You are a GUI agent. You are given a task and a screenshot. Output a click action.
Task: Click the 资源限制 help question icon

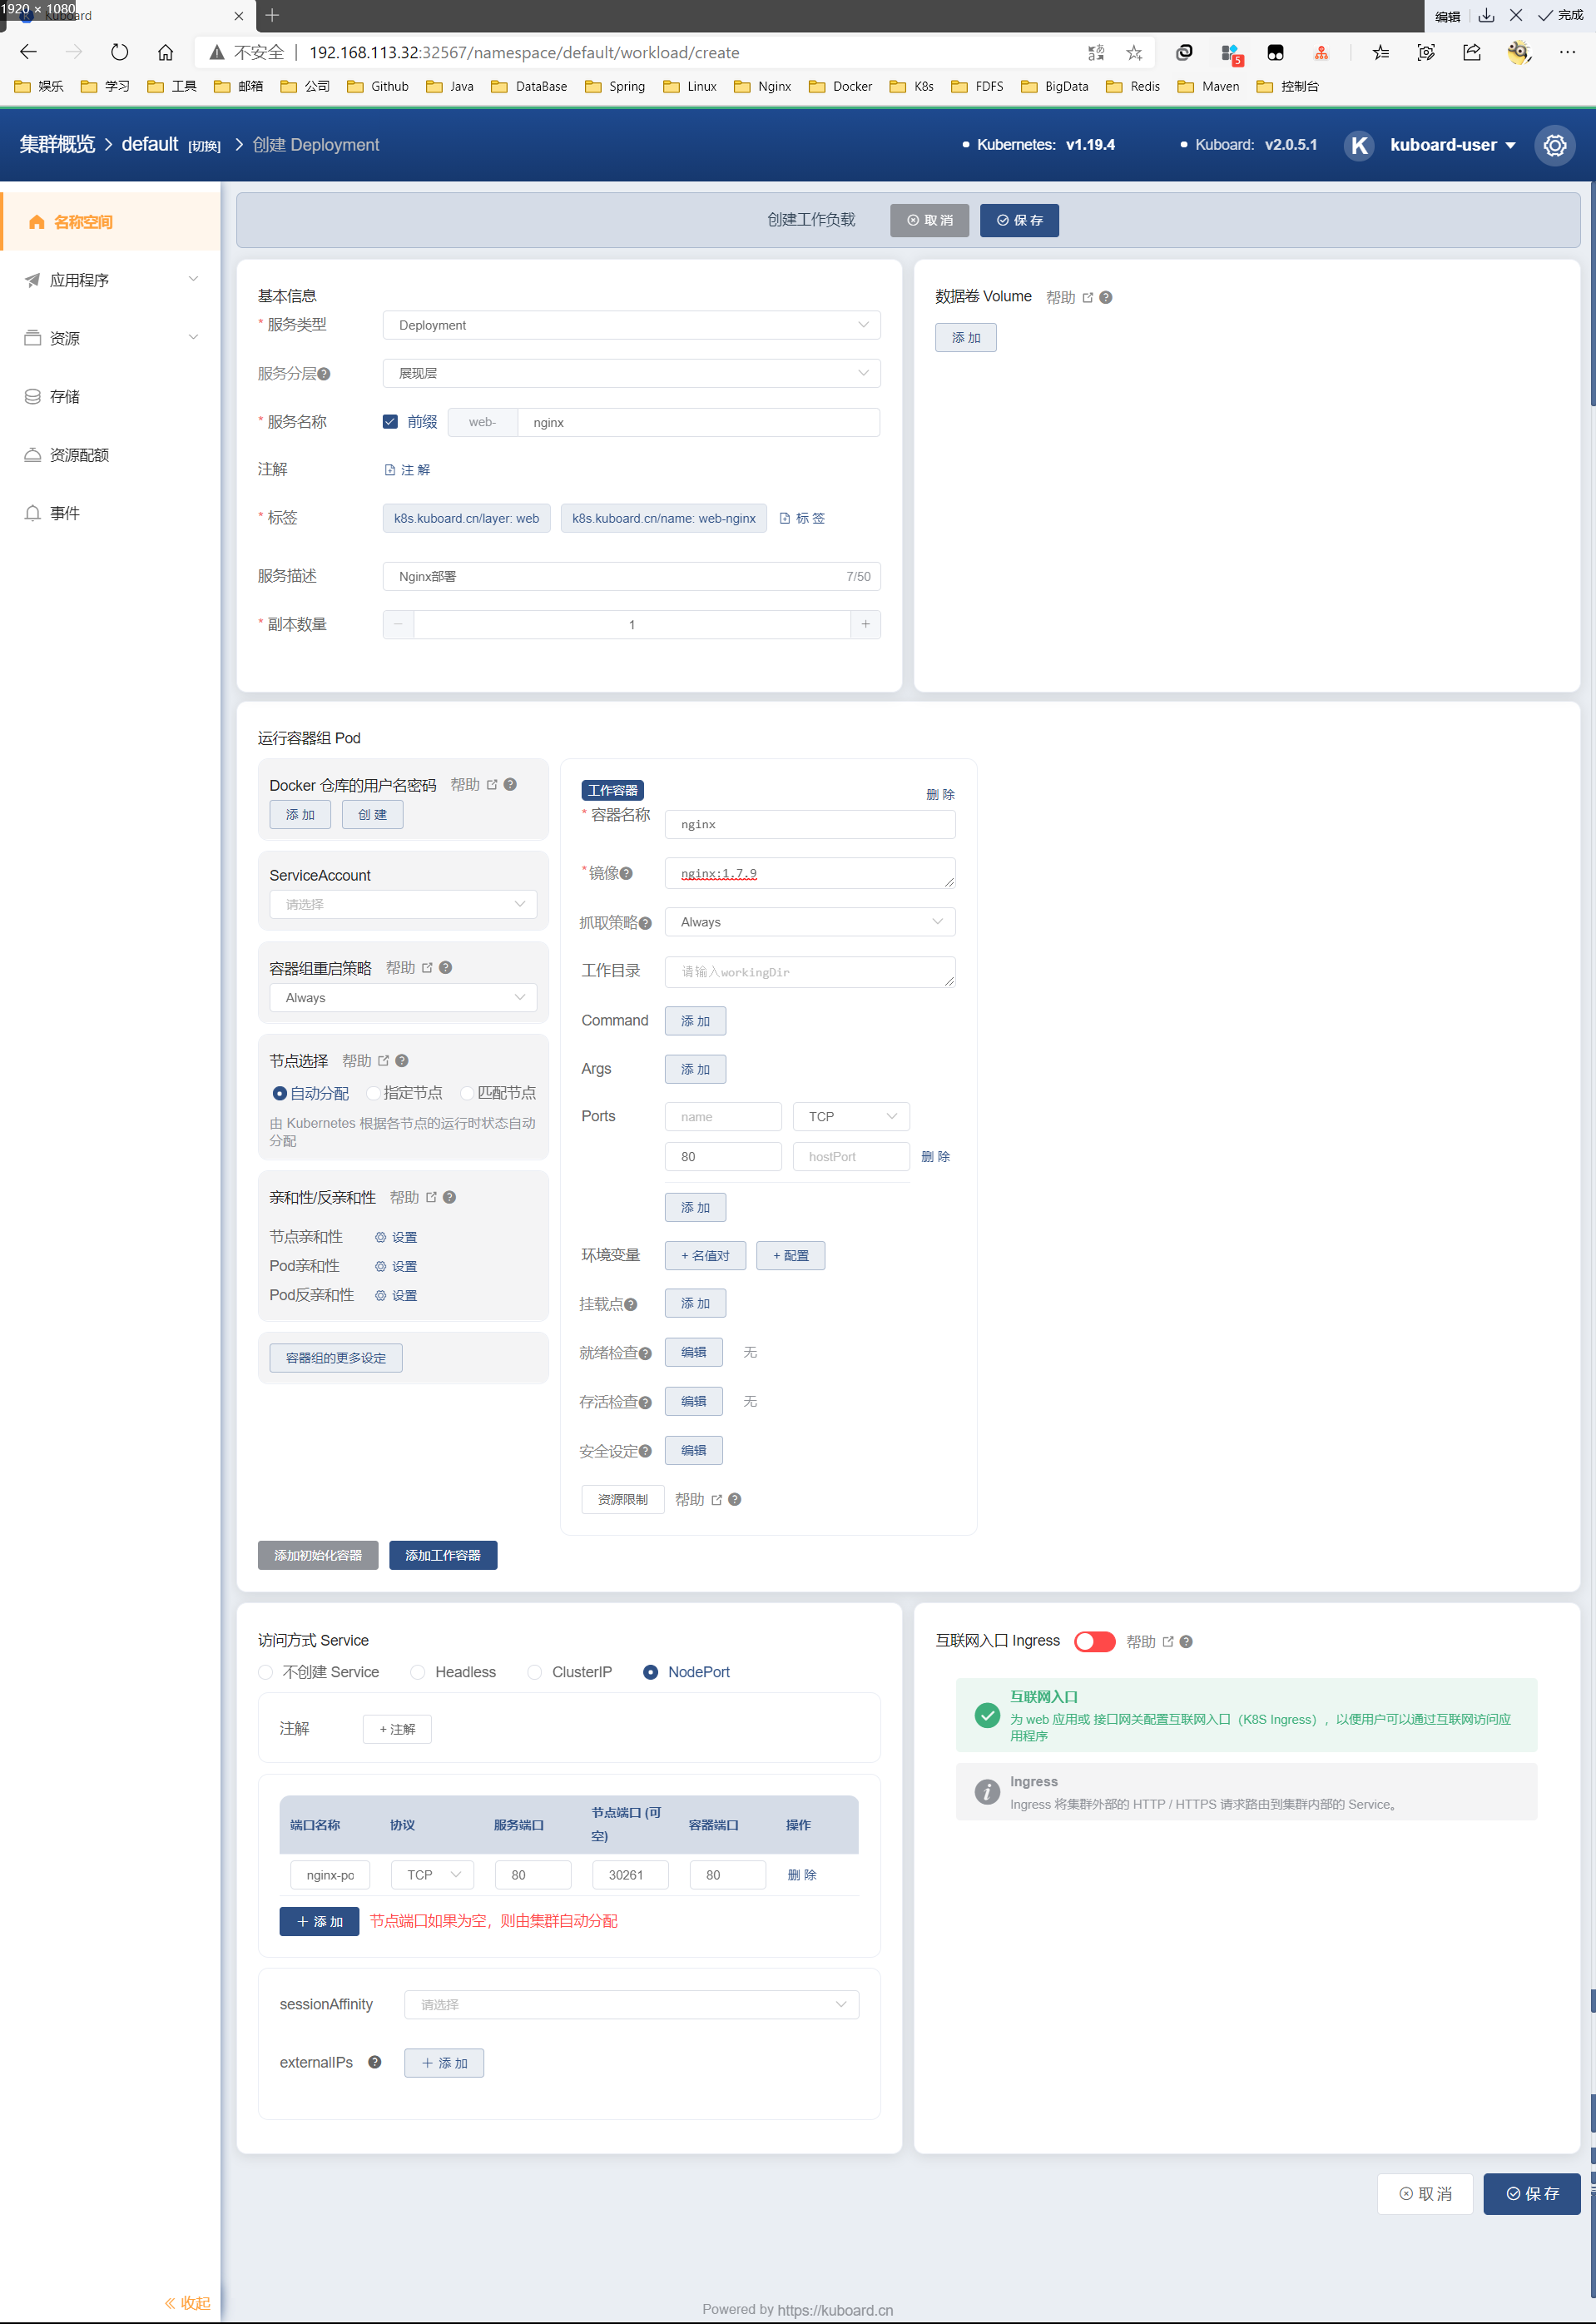734,1498
